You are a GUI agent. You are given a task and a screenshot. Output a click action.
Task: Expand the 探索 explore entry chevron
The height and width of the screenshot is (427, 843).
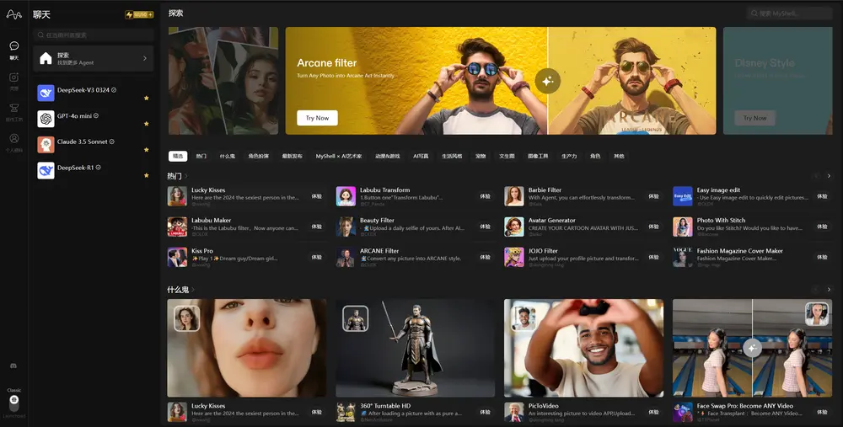click(x=145, y=58)
